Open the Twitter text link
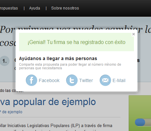 (x=86, y=80)
